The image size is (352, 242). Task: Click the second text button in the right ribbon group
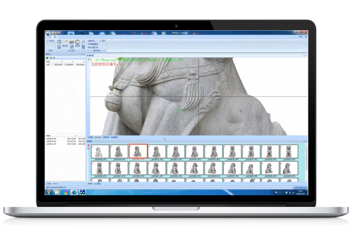(x=93, y=44)
